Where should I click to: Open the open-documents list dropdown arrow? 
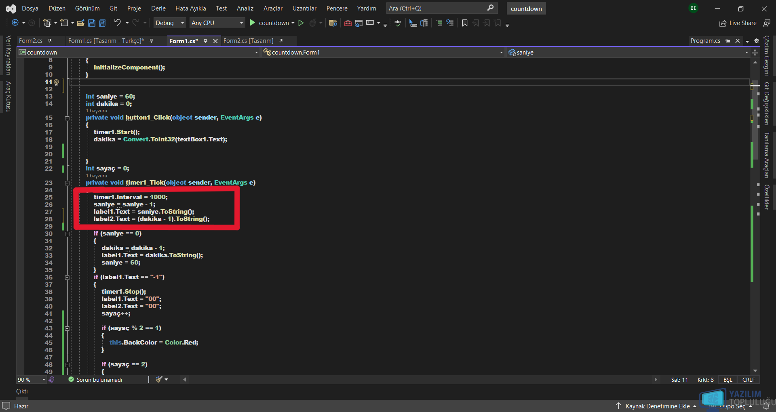[747, 41]
